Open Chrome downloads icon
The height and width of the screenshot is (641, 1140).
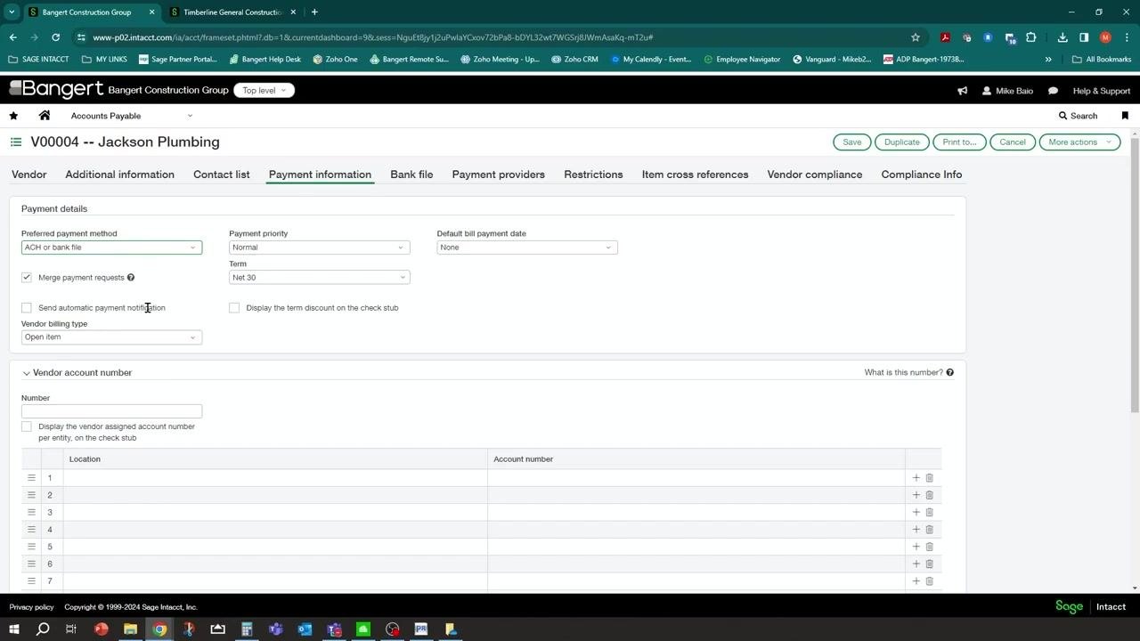click(x=1063, y=37)
